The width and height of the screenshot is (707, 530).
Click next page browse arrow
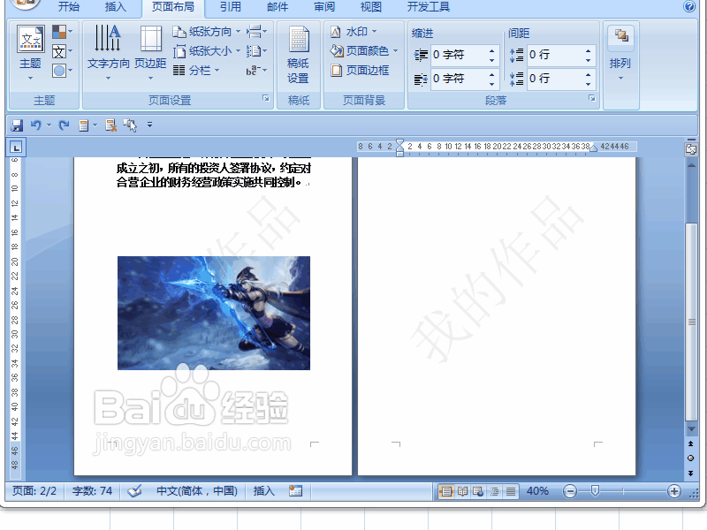[x=691, y=473]
